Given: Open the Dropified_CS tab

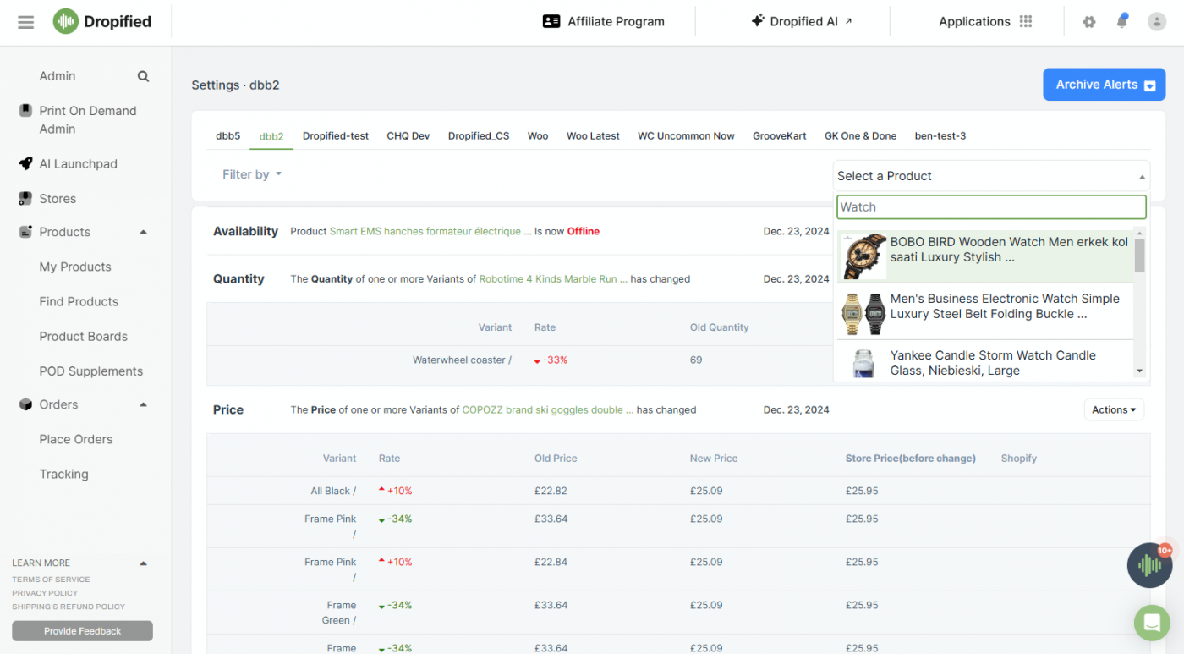Looking at the screenshot, I should tap(479, 136).
